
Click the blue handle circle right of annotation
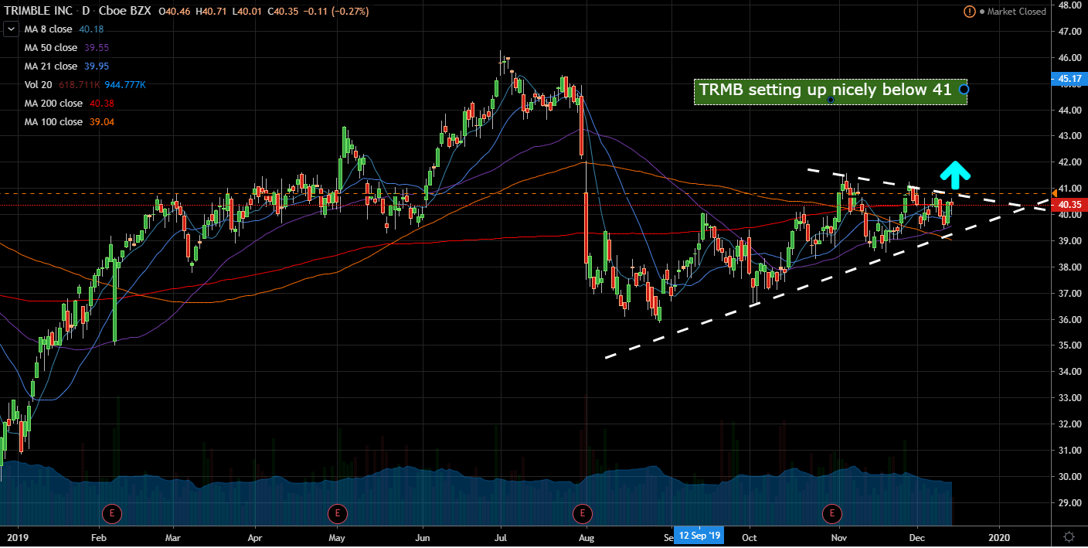pos(964,90)
